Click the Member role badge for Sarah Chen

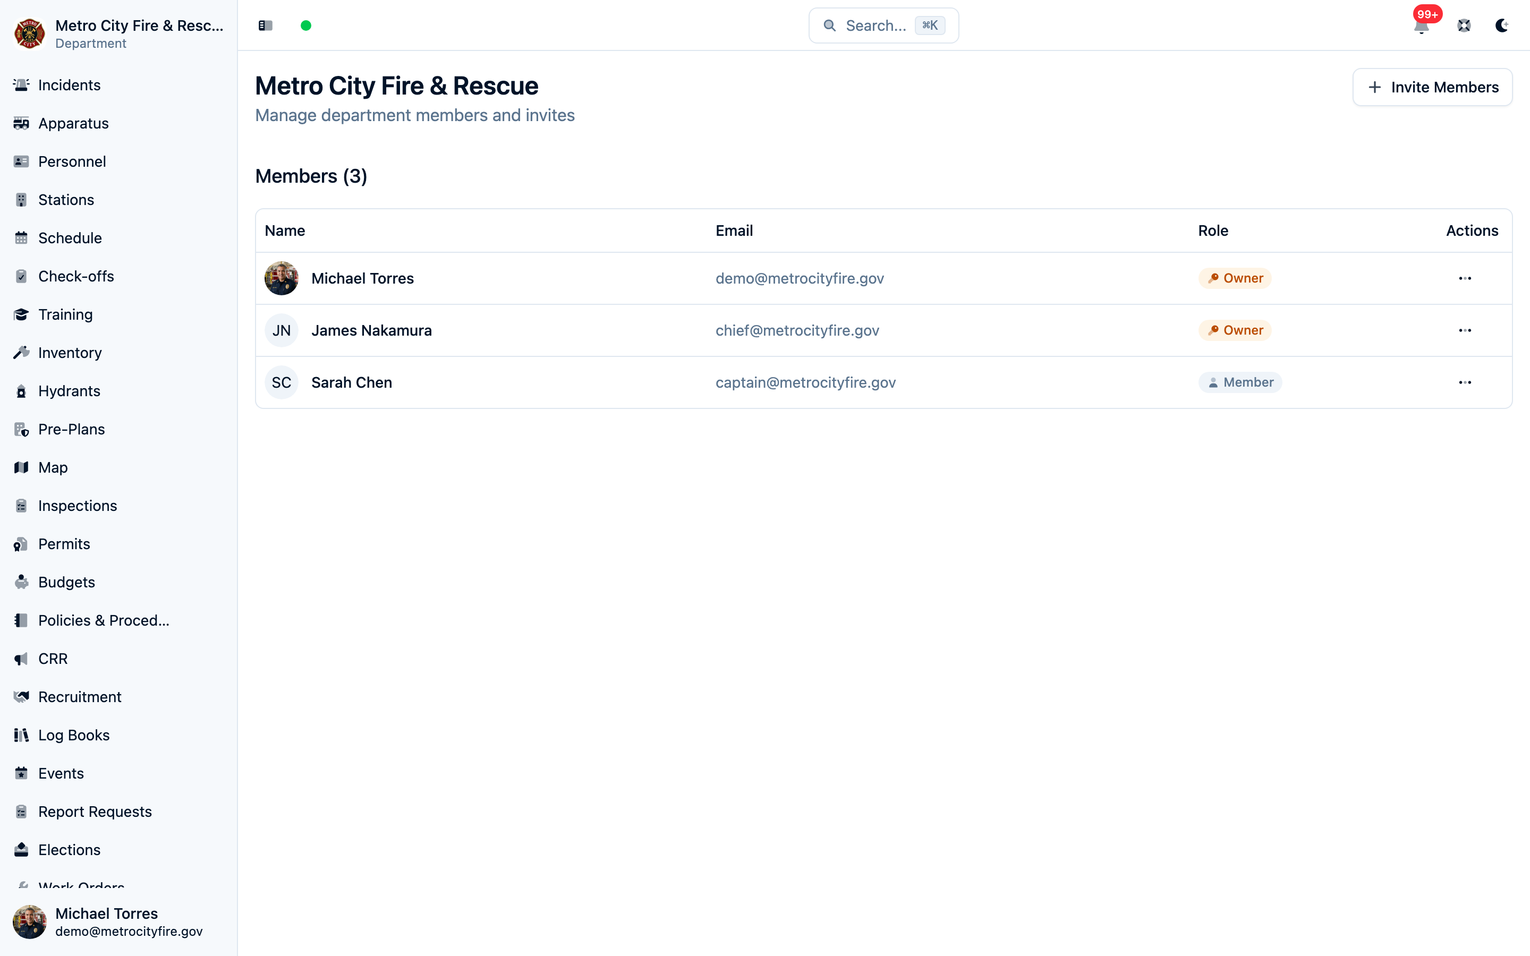pyautogui.click(x=1240, y=382)
